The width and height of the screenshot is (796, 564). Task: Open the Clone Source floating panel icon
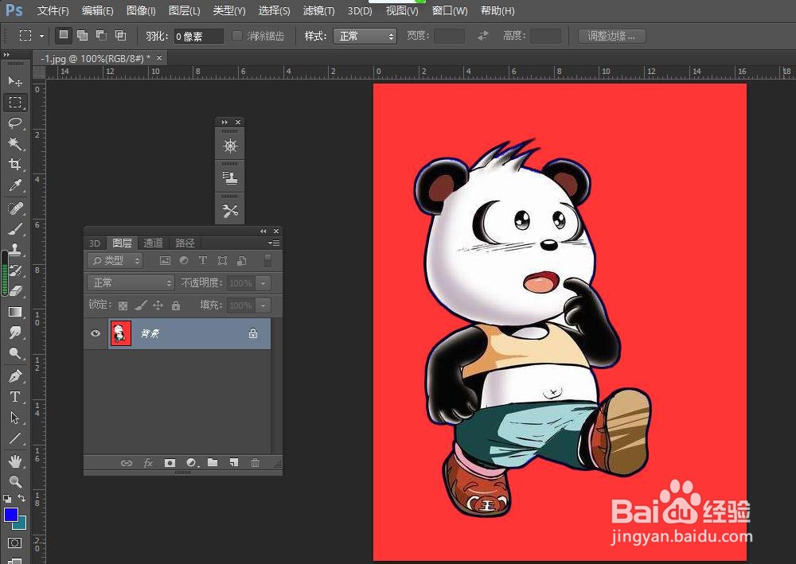point(230,178)
